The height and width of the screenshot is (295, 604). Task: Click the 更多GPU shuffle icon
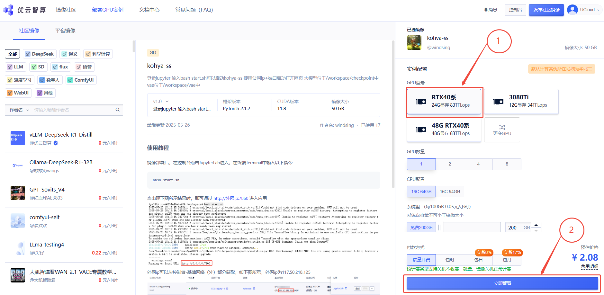coord(502,127)
